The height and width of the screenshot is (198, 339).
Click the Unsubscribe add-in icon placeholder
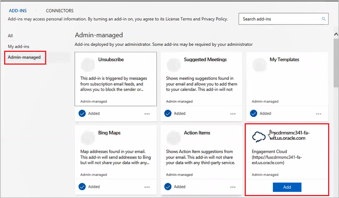[88, 65]
